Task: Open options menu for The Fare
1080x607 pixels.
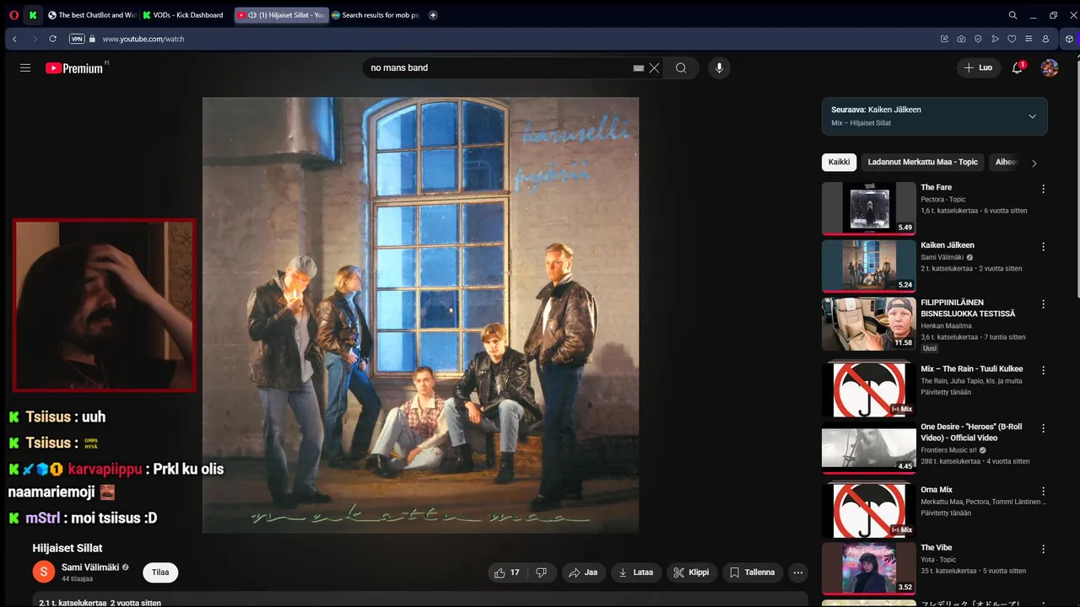Action: click(x=1043, y=189)
